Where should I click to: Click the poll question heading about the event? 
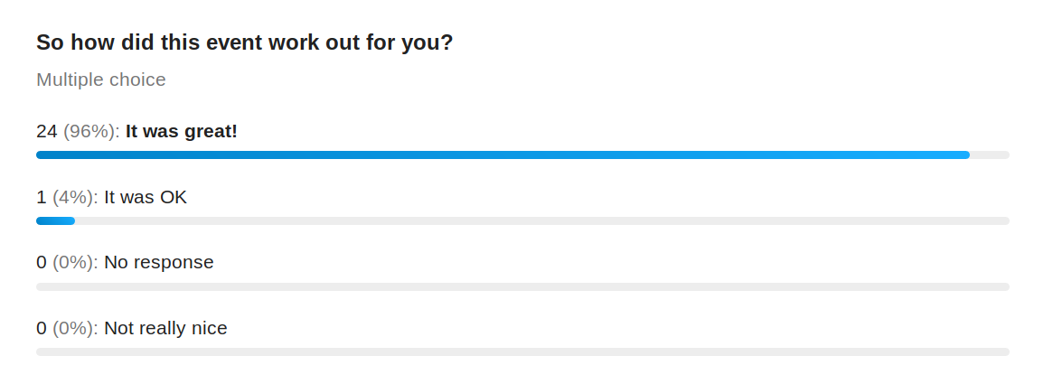244,43
